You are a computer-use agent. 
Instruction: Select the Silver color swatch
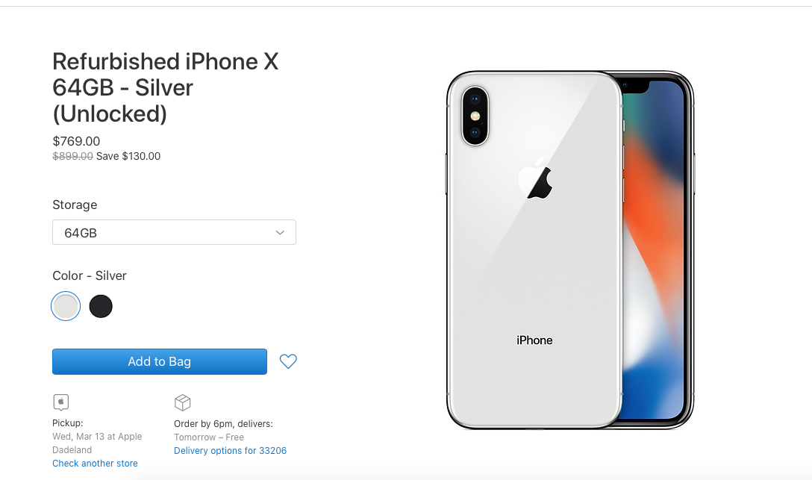tap(66, 306)
